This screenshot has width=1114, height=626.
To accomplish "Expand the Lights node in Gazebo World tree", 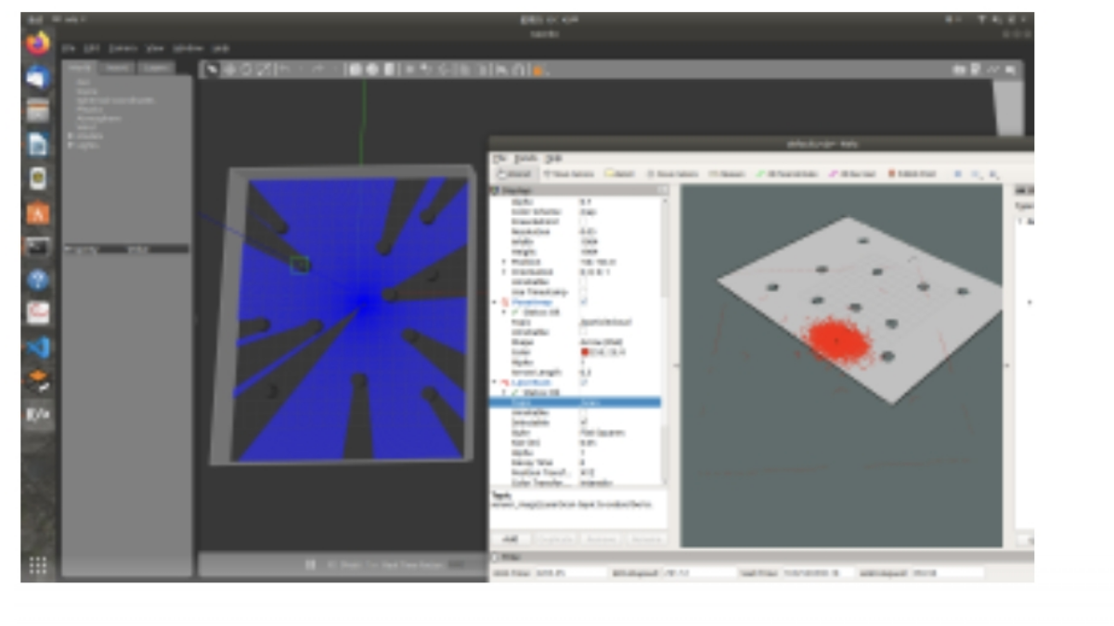I will pos(71,144).
